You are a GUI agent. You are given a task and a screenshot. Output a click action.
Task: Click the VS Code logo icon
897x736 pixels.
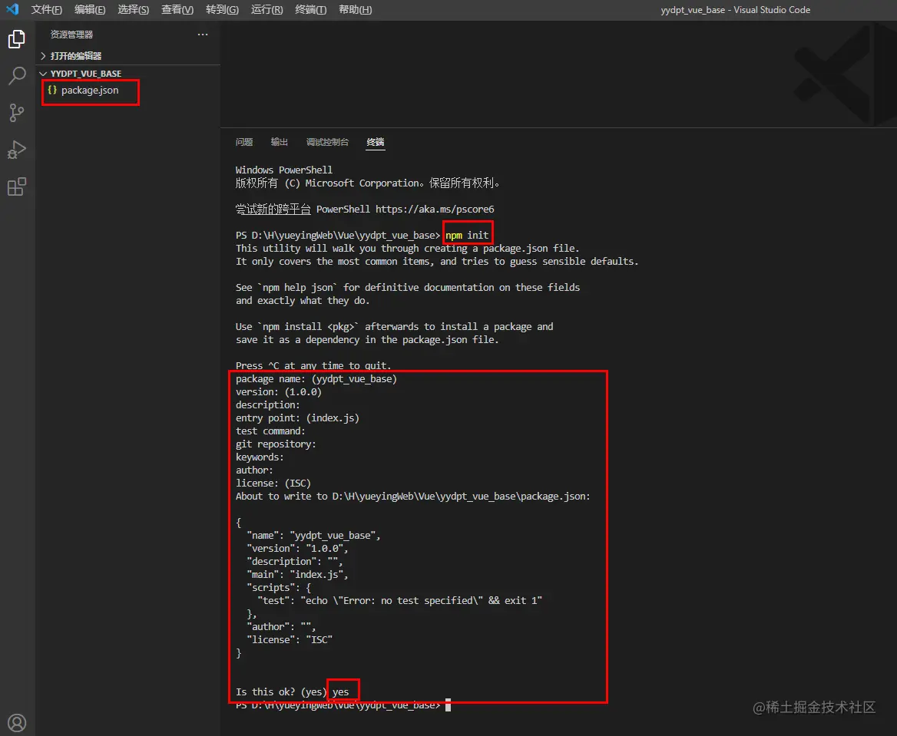click(12, 9)
